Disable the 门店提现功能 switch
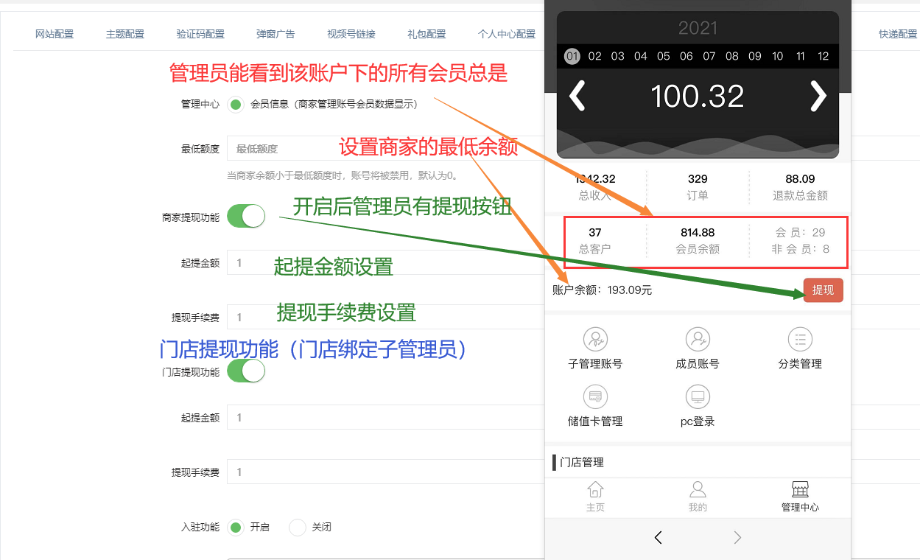The image size is (920, 560). click(246, 371)
